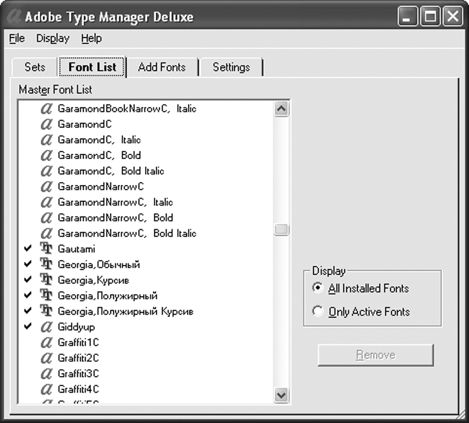Click the icon beside GaramondNarrowC, Italic
This screenshot has height=423, width=469.
[x=46, y=202]
